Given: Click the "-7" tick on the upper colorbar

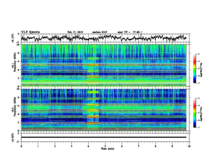Looking at the screenshot, I should pos(198,83).
